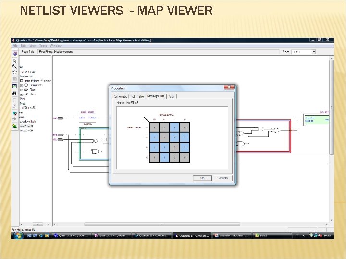Viewport: 346px width, 259px height.
Task: Click OK in Properties dialog
Action: 202,178
